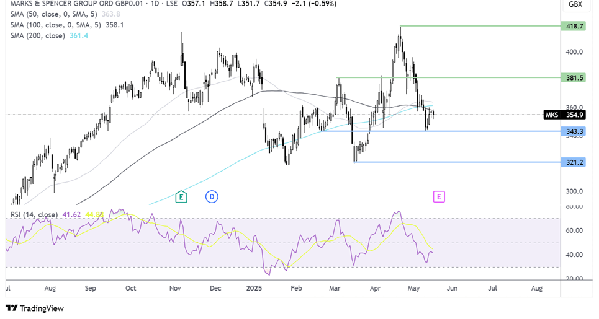
Task: Click the Apr label on time axis
Action: tap(374, 289)
